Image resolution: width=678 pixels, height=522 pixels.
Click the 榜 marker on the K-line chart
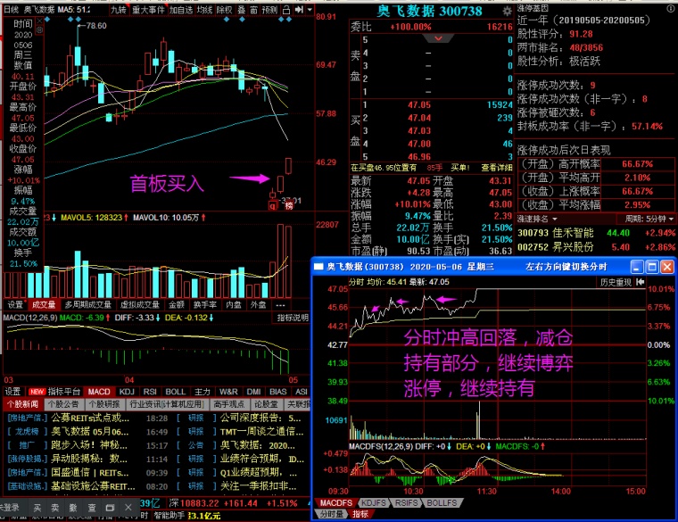click(x=289, y=206)
